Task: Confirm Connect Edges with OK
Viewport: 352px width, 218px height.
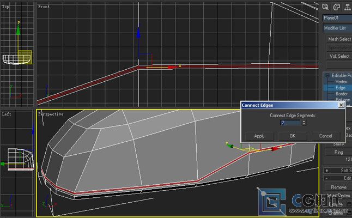Action: click(292, 136)
